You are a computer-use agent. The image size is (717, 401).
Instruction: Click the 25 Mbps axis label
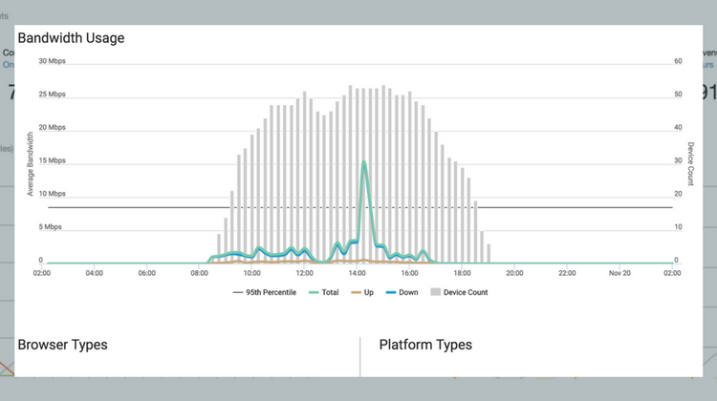tap(53, 95)
